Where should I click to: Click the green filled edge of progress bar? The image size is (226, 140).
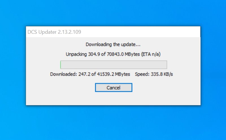(61, 65)
